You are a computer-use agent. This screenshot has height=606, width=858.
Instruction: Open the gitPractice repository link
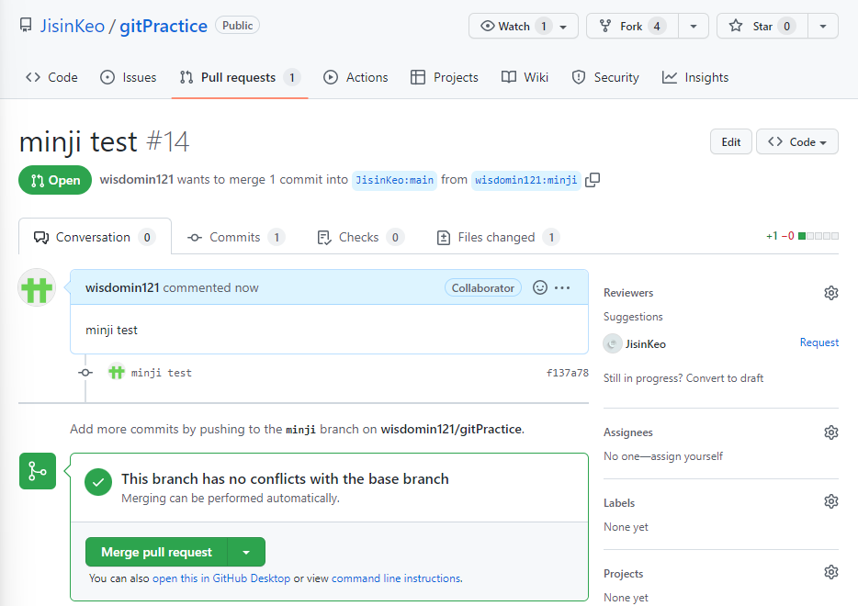pyautogui.click(x=164, y=26)
